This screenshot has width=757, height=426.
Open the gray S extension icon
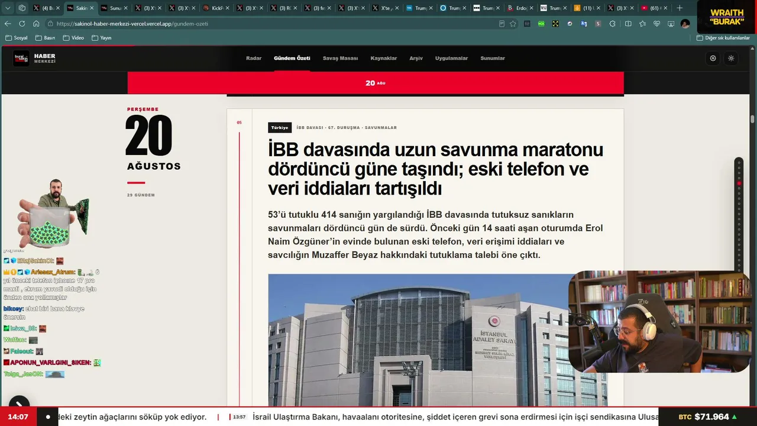(598, 24)
